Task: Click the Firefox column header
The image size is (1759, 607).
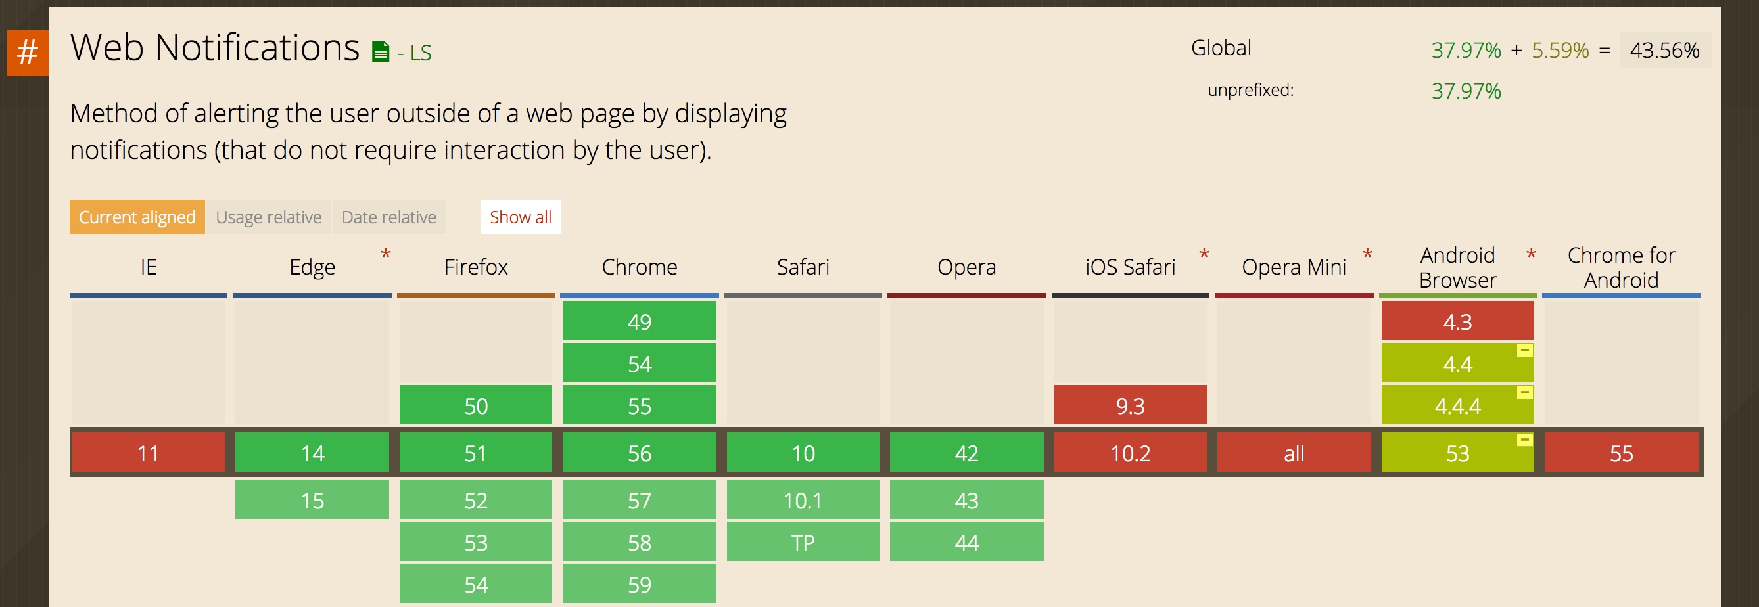Action: coord(476,267)
